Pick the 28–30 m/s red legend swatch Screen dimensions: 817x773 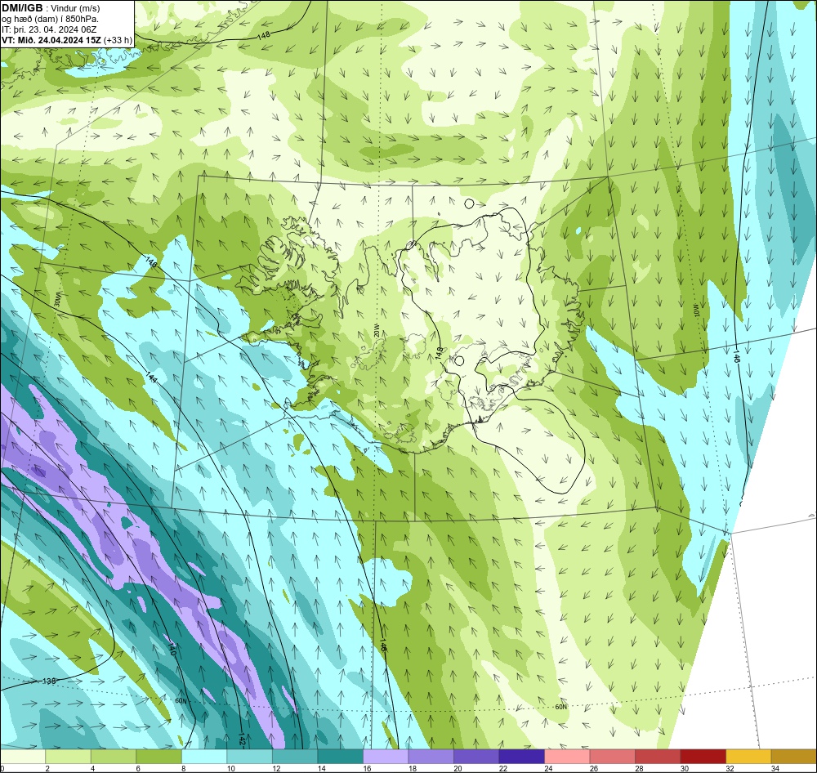pyautogui.click(x=658, y=757)
